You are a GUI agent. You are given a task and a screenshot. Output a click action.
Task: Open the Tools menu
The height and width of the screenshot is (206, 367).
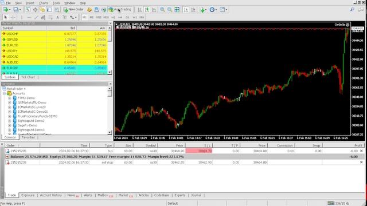click(56, 3)
